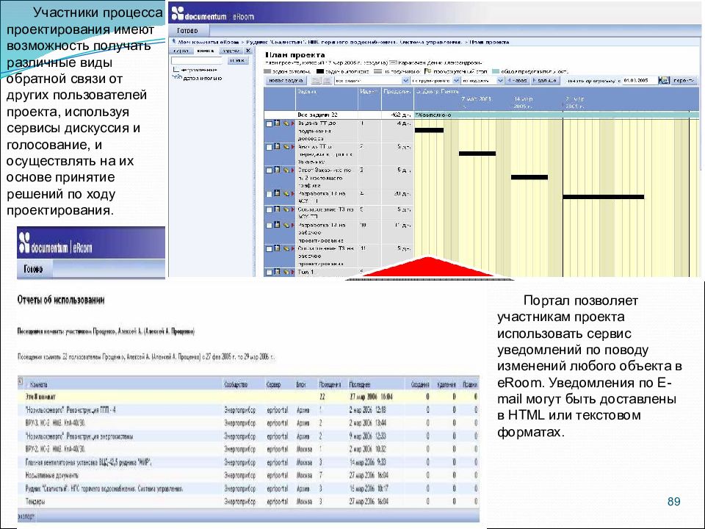
Task: Click the новая задача button
Action: [286, 81]
